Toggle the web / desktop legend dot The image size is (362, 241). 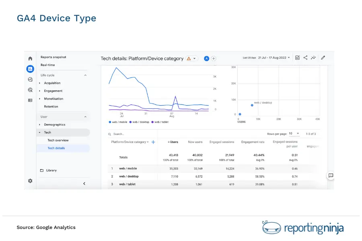(130, 122)
